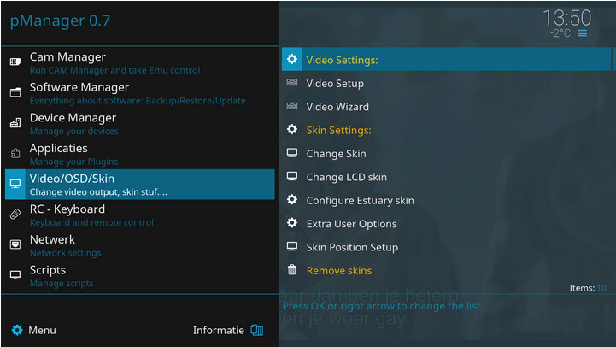Click the Remove skins trash icon
Viewport: 616px width, 347px height.
pos(292,269)
